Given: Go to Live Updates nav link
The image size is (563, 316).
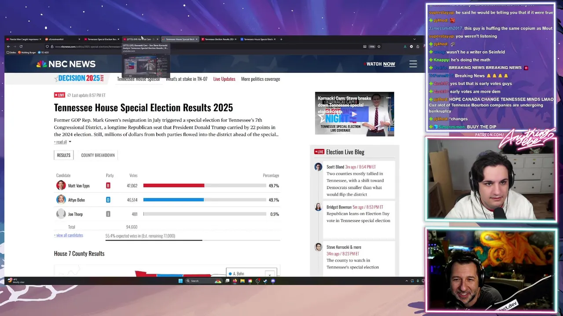Looking at the screenshot, I should 224,79.
